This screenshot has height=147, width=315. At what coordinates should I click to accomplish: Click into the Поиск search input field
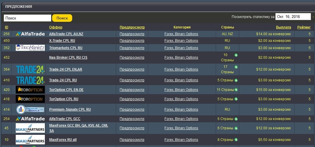pos(28,18)
